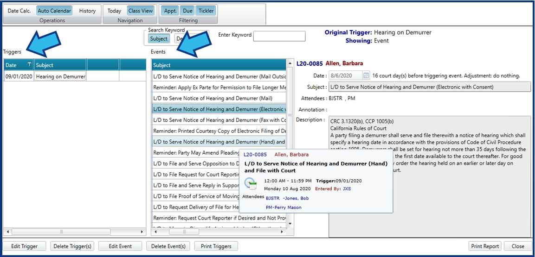Click the Edit Trigger button
This screenshot has width=535, height=257.
coord(24,246)
